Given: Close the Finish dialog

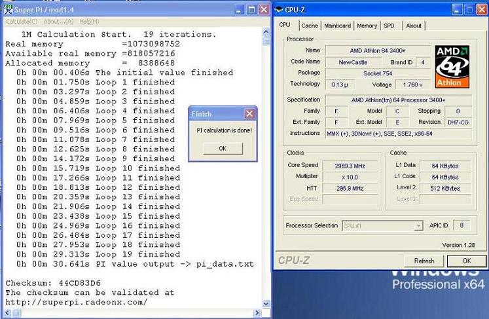Looking at the screenshot, I should click(x=249, y=113).
